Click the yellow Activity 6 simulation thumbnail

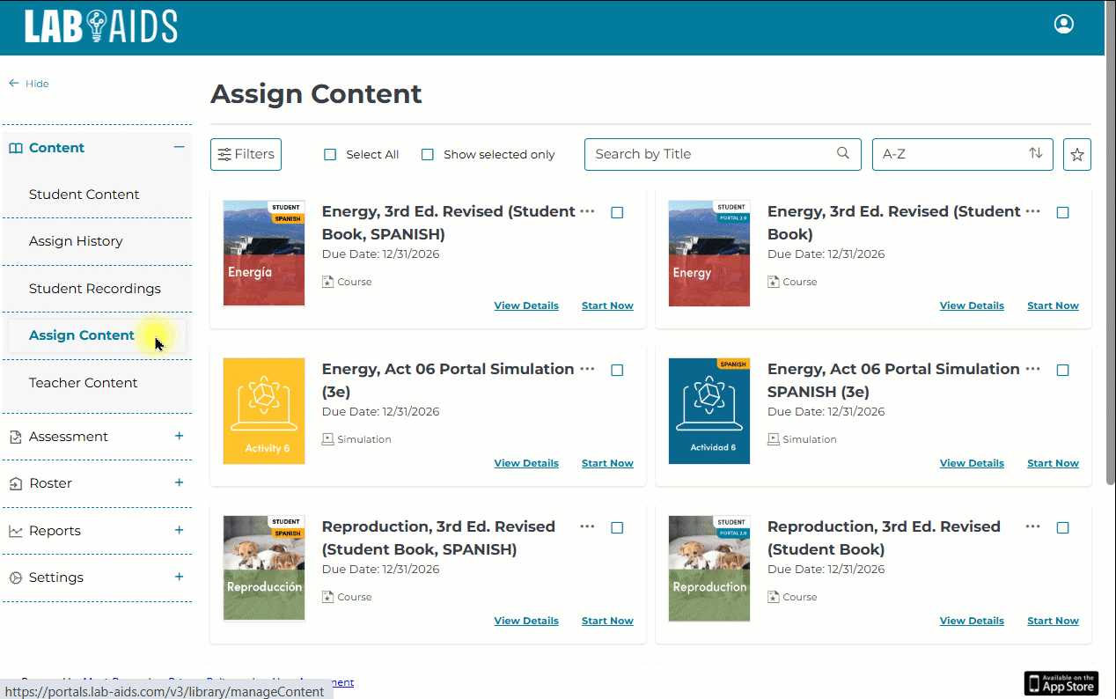click(264, 411)
